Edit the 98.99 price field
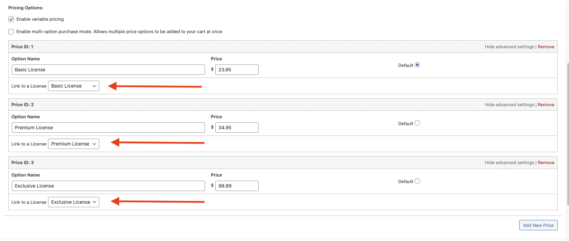569x241 pixels. [237, 186]
